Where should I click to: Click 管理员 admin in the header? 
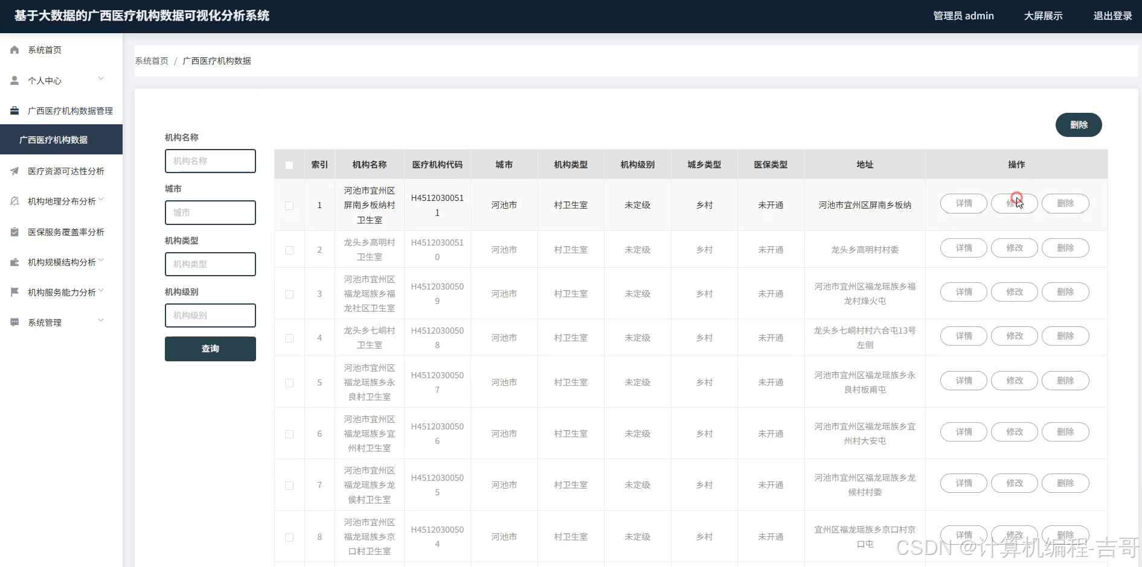[x=963, y=16]
